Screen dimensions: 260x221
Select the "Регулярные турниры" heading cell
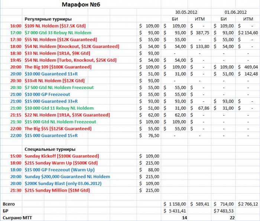48,19
